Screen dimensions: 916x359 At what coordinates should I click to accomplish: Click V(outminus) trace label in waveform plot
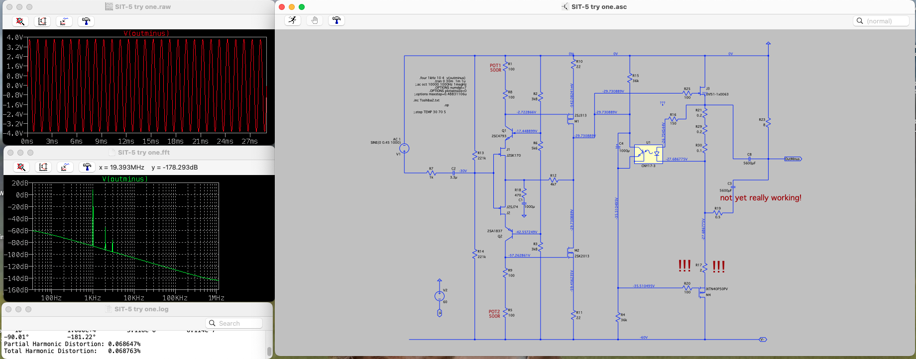(x=146, y=33)
